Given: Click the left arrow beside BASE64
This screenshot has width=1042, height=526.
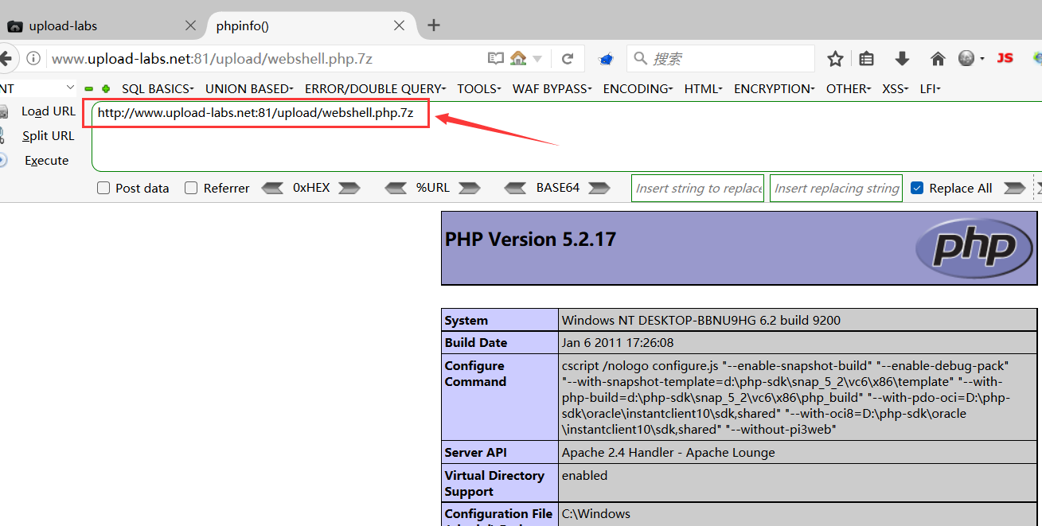Looking at the screenshot, I should pyautogui.click(x=516, y=188).
